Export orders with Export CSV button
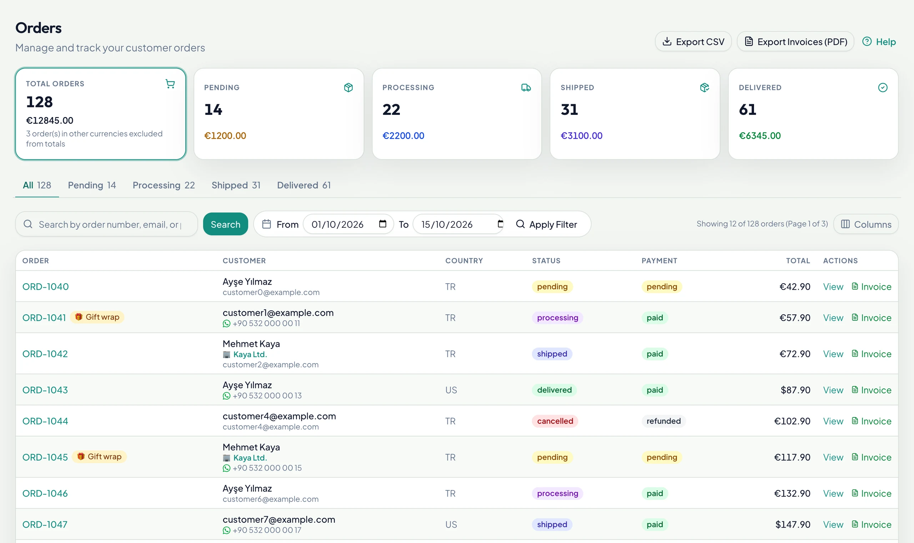 tap(693, 42)
